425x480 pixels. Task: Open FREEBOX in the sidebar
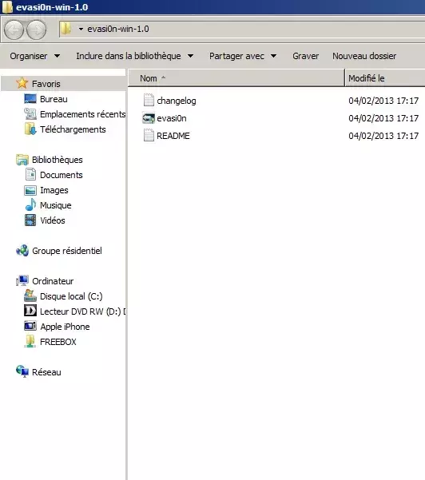pyautogui.click(x=58, y=342)
